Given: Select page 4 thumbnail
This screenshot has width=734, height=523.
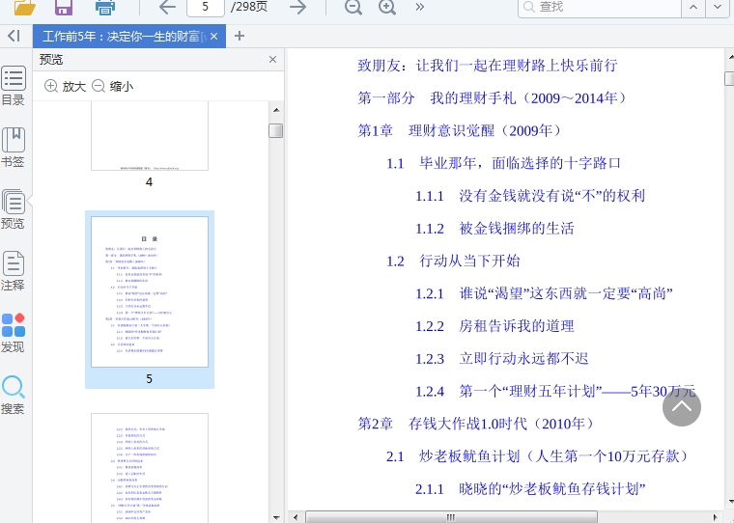Looking at the screenshot, I should click(x=150, y=137).
